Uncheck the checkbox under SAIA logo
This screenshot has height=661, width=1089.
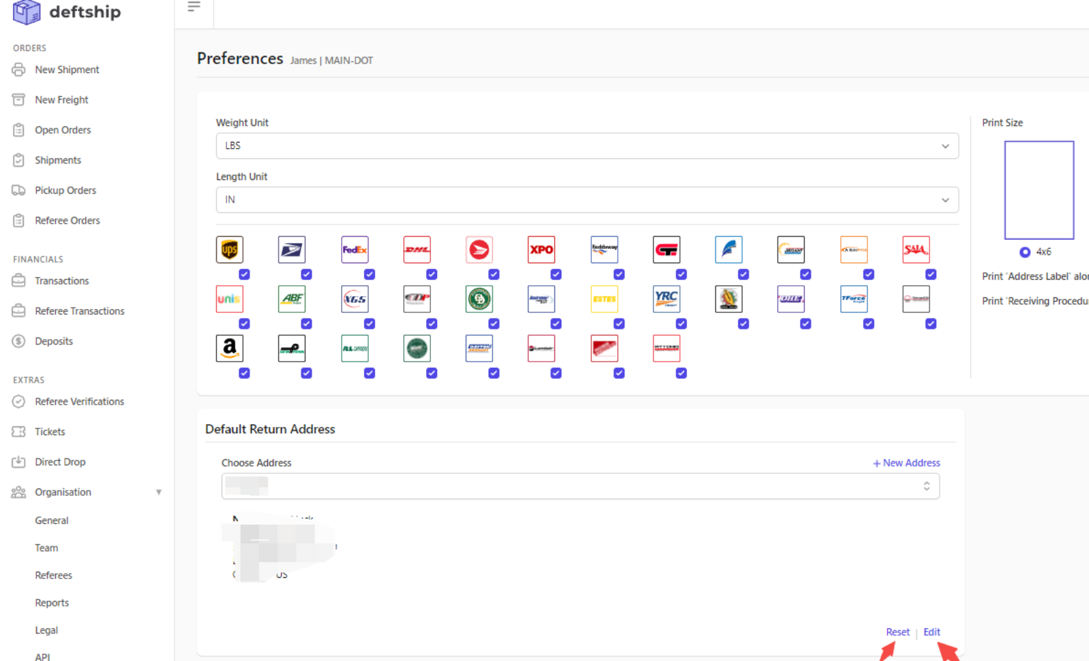tap(931, 274)
